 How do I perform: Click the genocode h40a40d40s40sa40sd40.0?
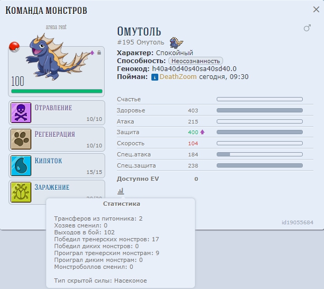click(194, 69)
